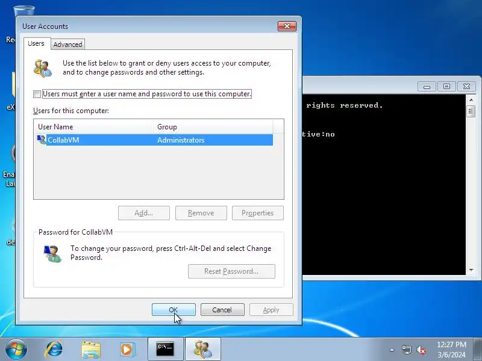Click the Administrators group cell

[x=181, y=140]
